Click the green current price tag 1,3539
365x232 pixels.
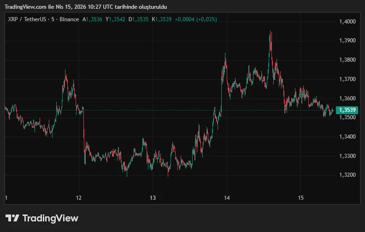(x=348, y=110)
